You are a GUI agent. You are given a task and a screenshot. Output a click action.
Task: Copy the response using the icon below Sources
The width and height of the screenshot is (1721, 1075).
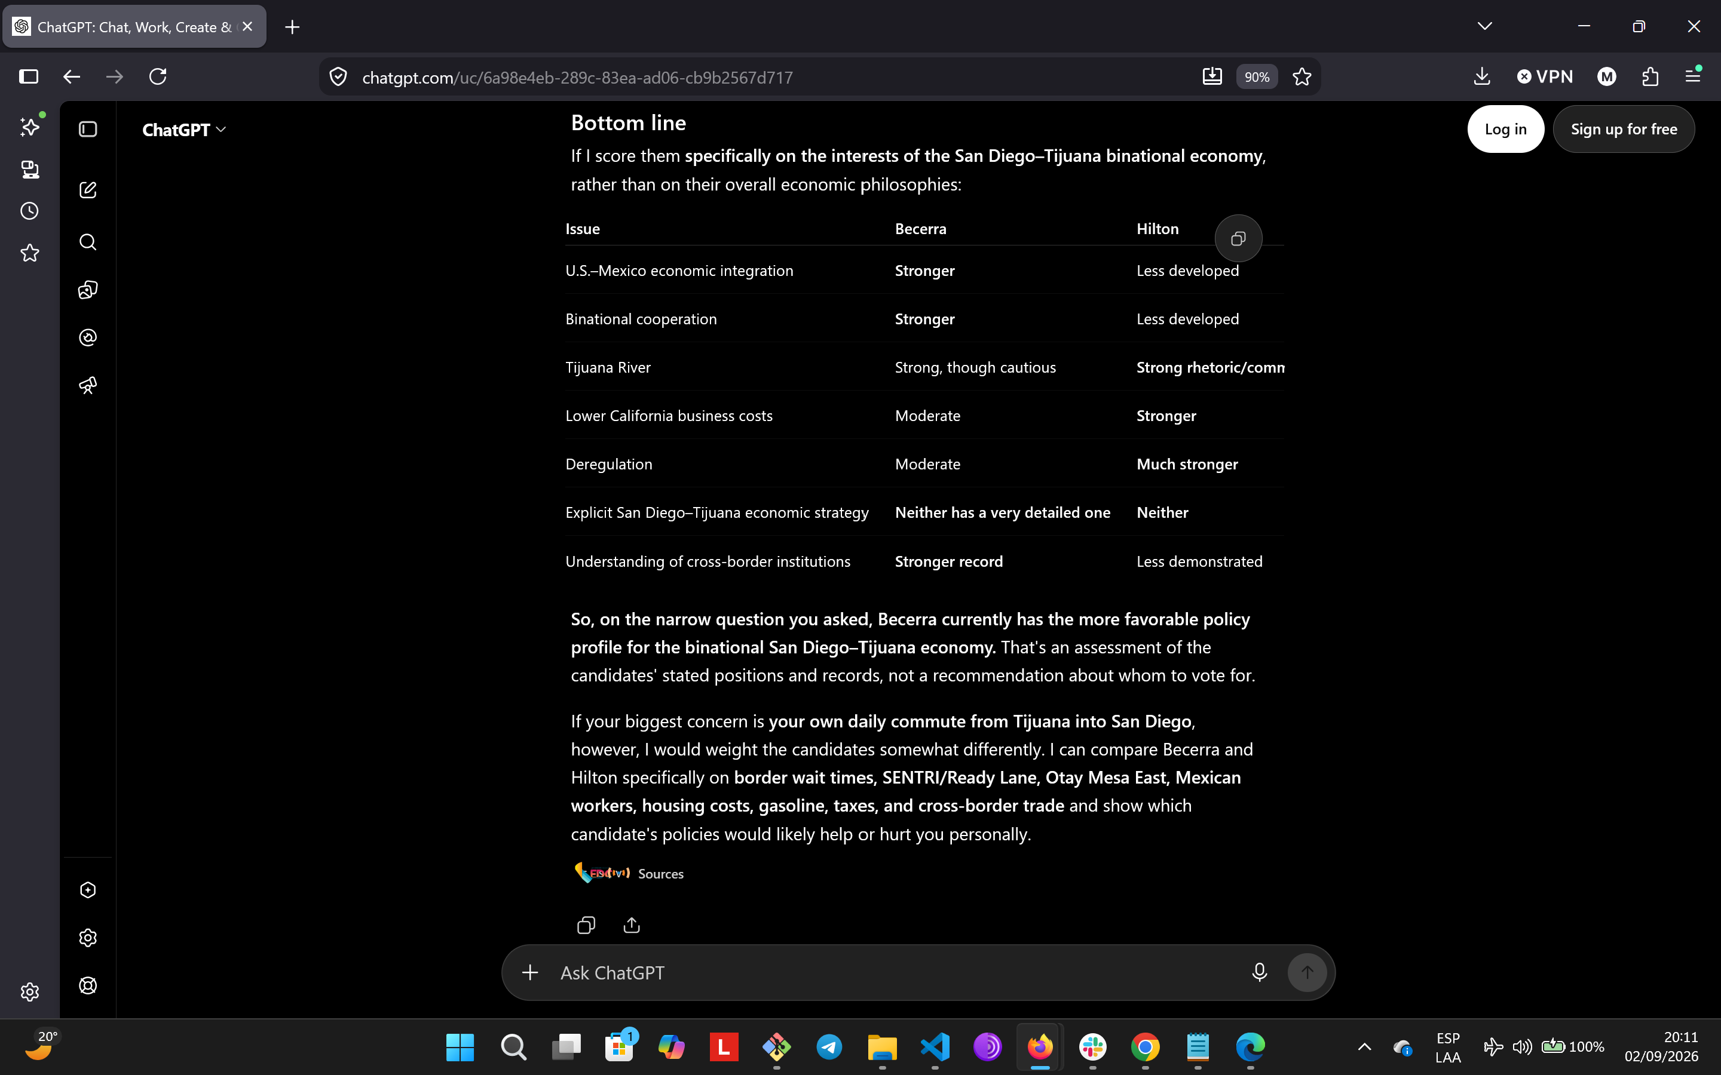click(x=586, y=925)
